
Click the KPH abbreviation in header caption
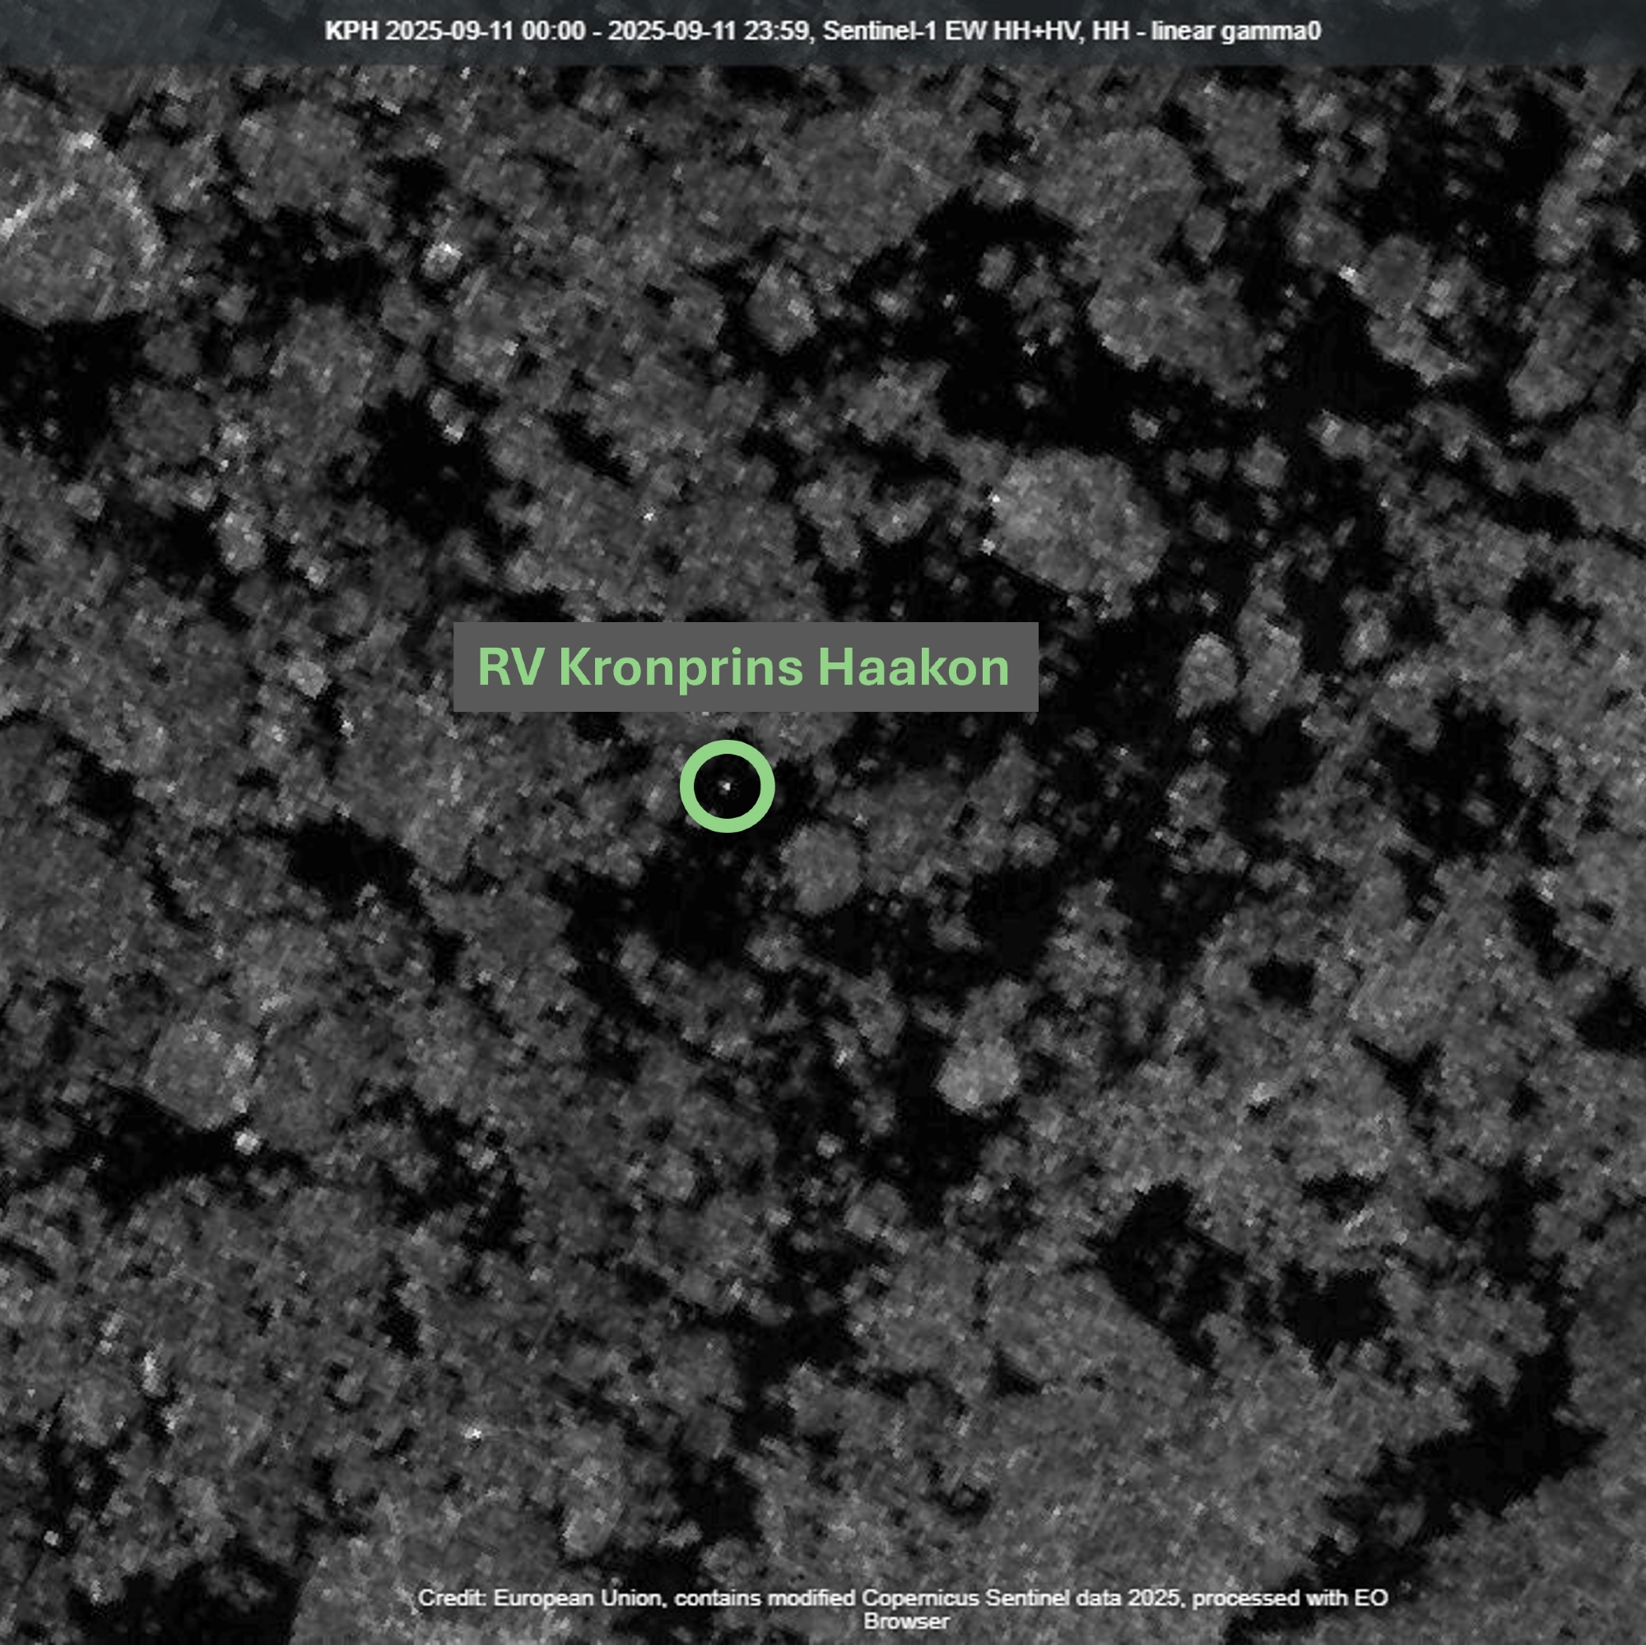click(x=351, y=31)
